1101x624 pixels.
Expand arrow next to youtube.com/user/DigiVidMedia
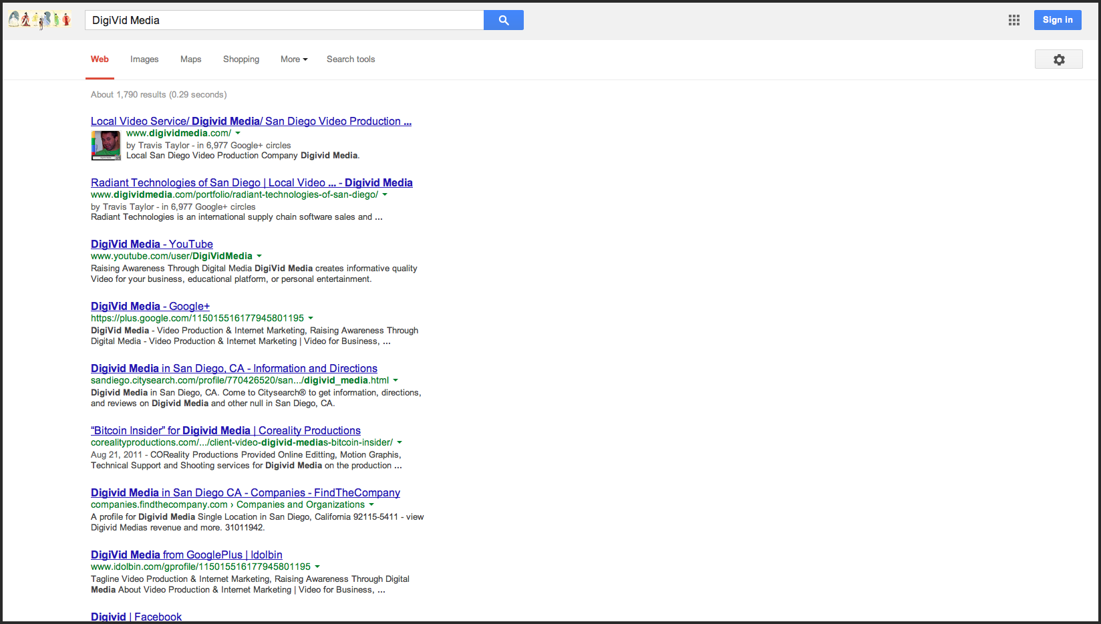[259, 257]
